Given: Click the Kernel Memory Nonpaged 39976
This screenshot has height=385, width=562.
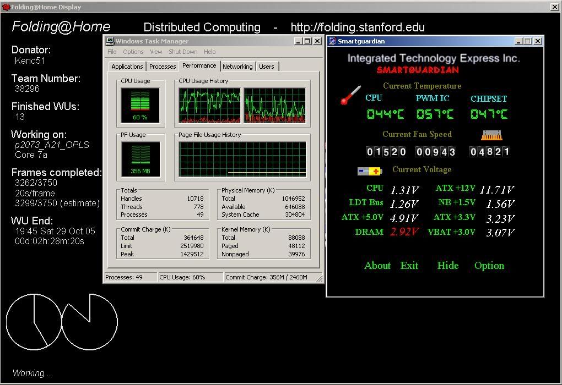Looking at the screenshot, I should (296, 254).
